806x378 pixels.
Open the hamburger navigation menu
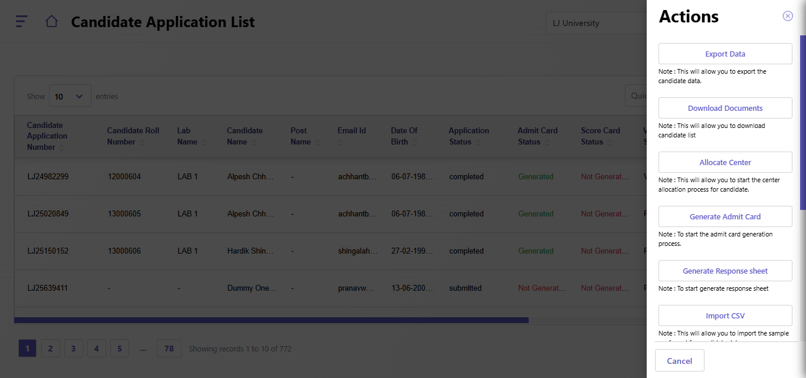pyautogui.click(x=21, y=21)
